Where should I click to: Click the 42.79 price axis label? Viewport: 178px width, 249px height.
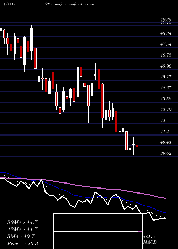(166, 110)
